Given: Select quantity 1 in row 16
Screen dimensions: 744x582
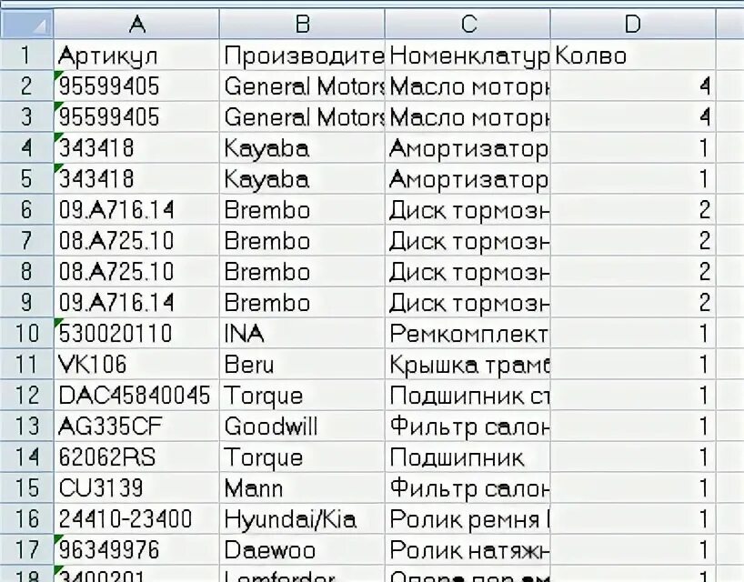Looking at the screenshot, I should tap(633, 518).
